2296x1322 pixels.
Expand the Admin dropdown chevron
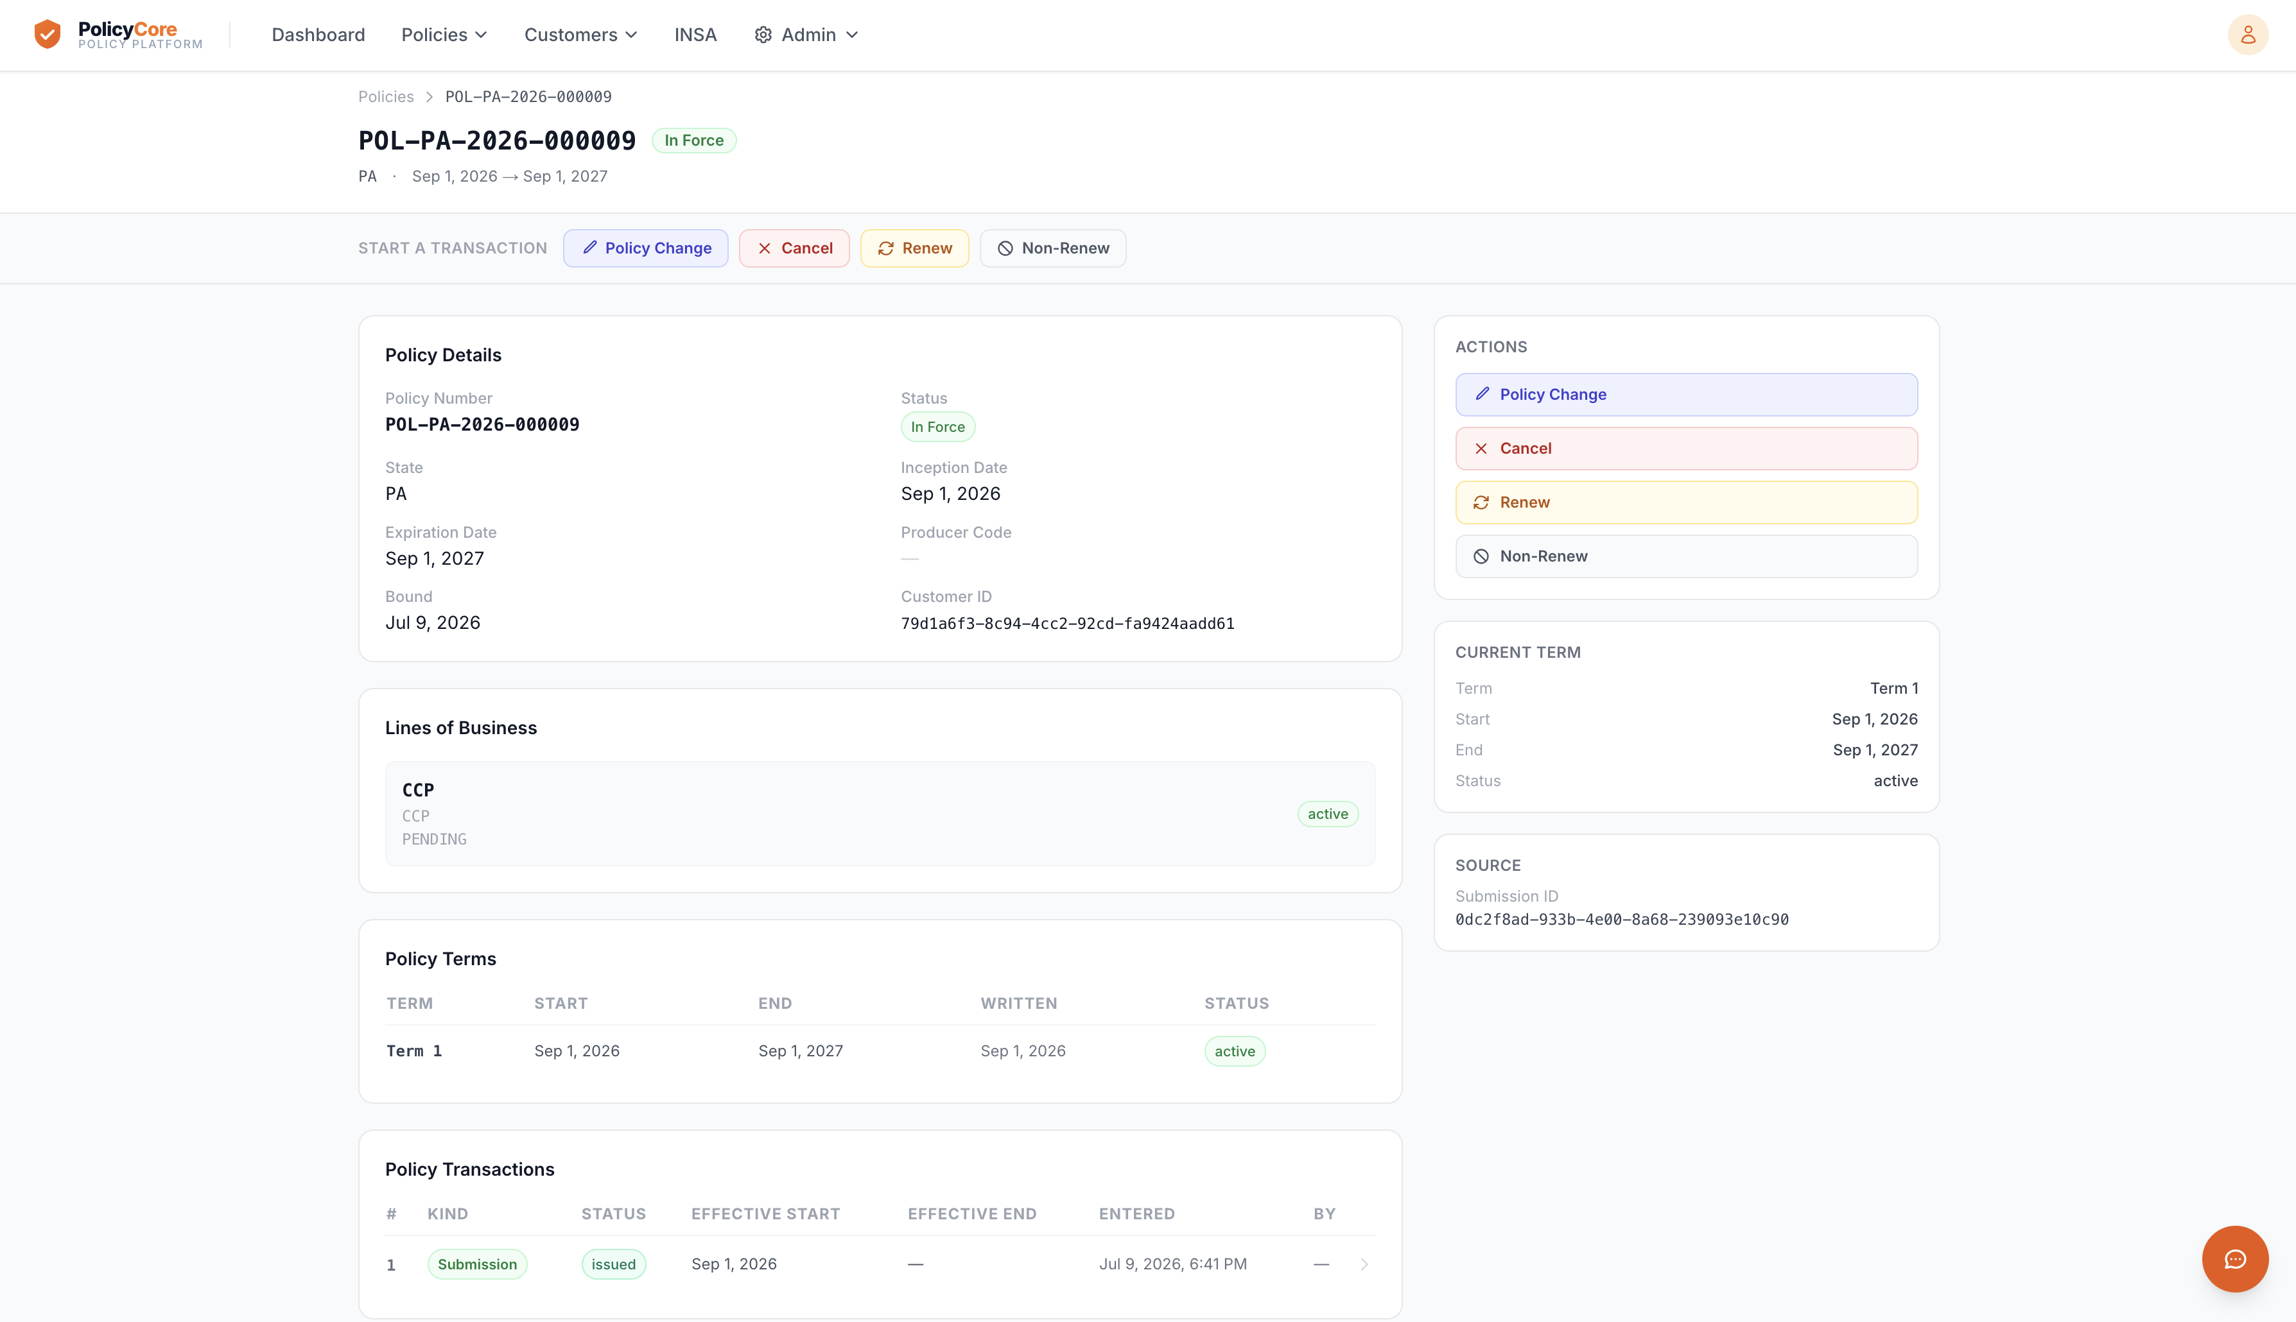[852, 35]
